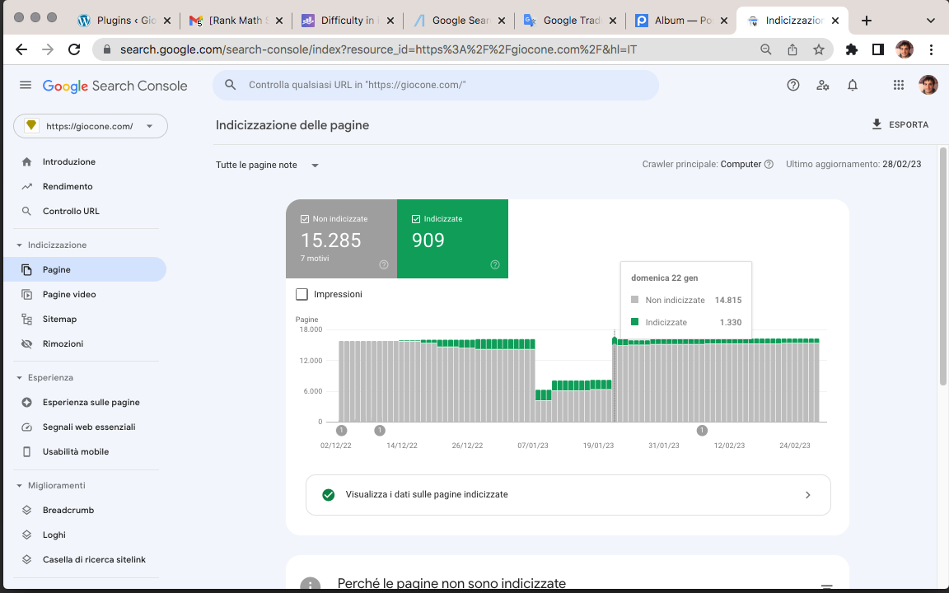
Task: Click annotation marker near 12/02/23
Action: (702, 430)
